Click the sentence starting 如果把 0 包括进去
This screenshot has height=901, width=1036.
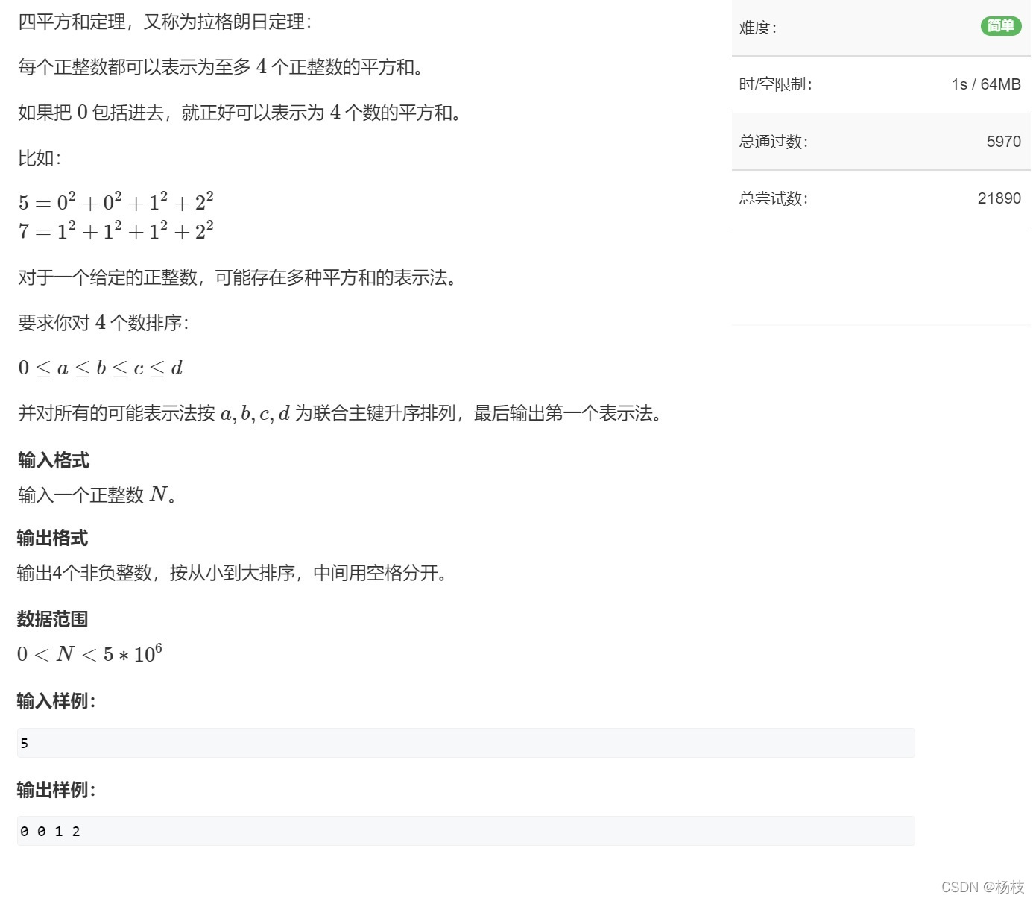[240, 113]
